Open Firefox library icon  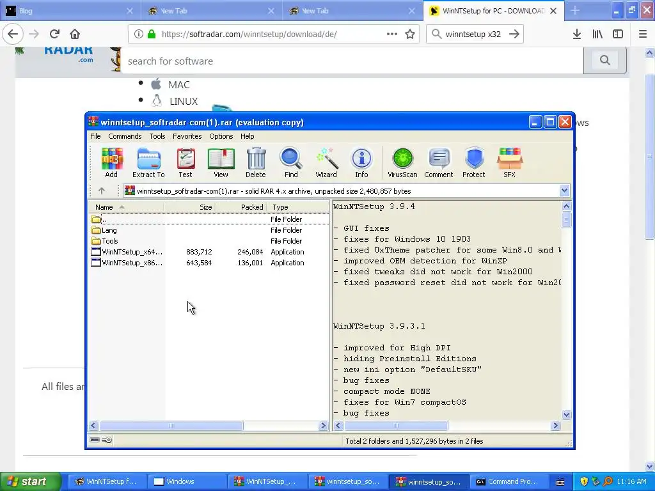click(x=598, y=34)
